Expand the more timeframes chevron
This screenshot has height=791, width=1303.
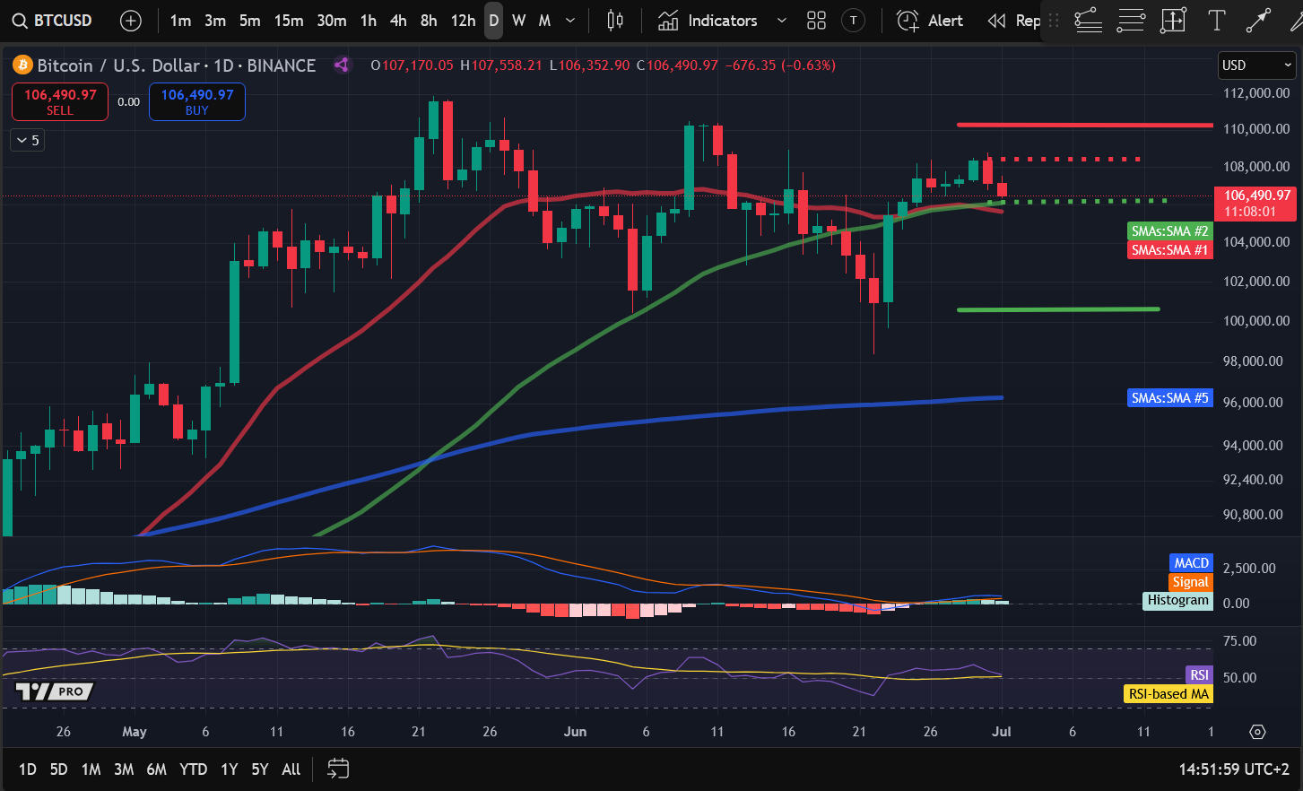(570, 21)
